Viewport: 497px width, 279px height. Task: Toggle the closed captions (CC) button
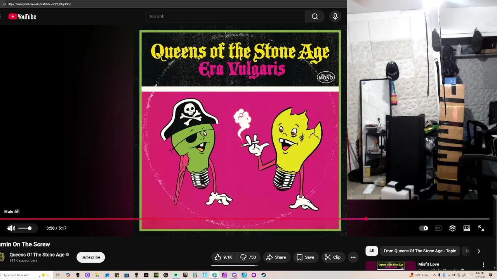coord(438,228)
